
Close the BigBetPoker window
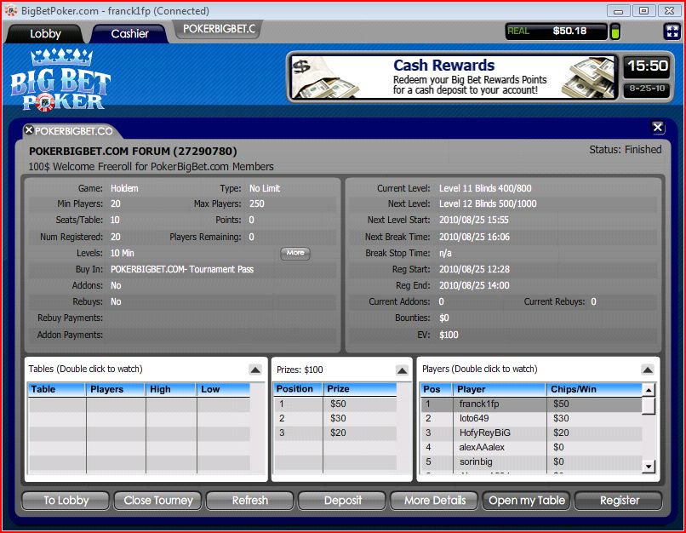click(669, 10)
